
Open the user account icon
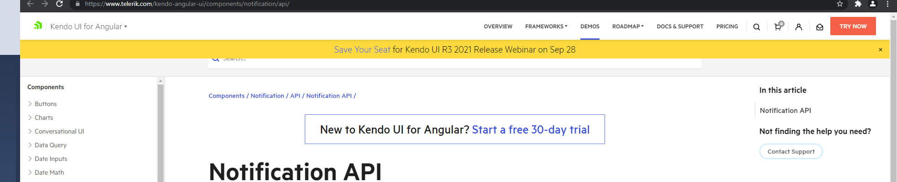799,27
